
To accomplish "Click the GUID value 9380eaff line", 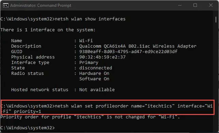I will (128, 51).
